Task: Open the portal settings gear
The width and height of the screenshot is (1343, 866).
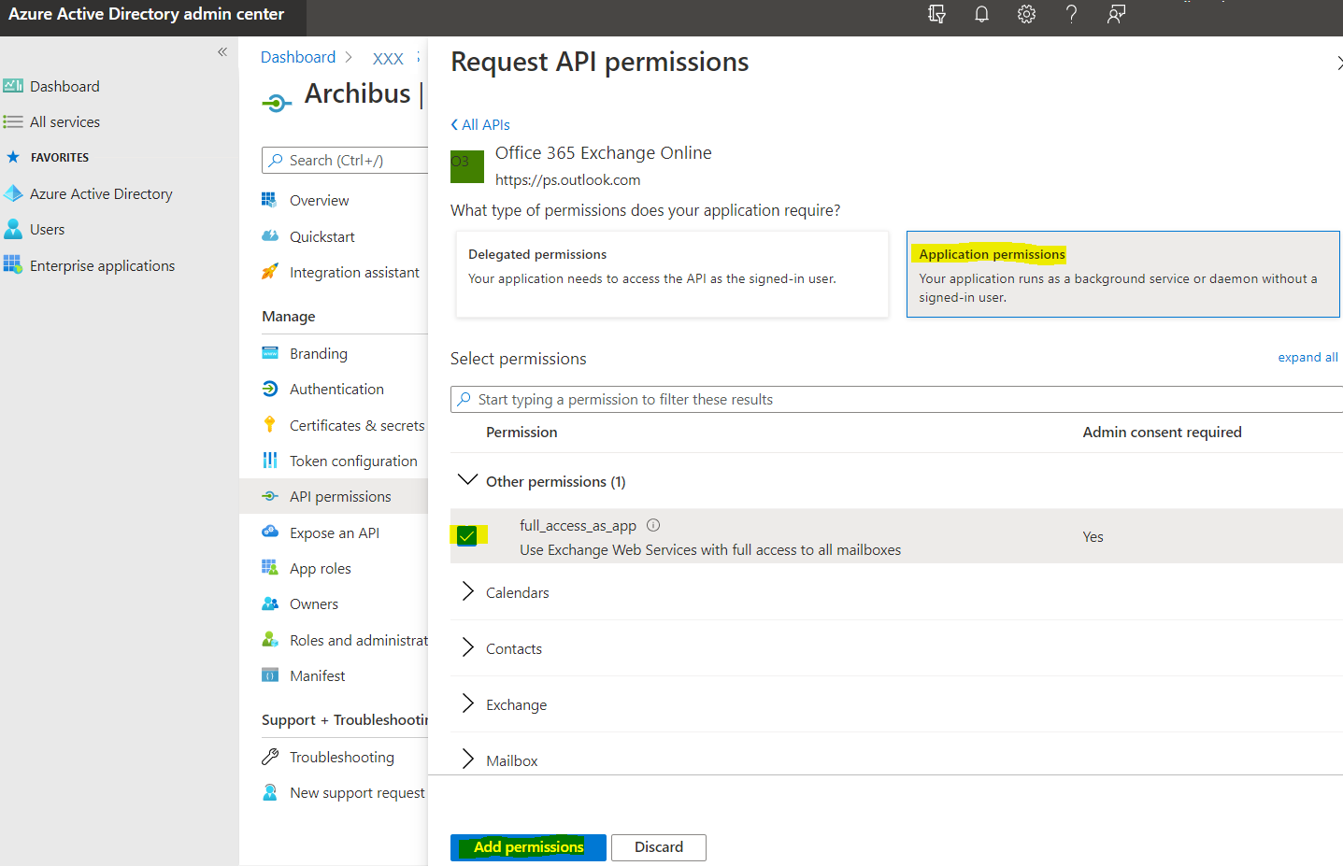Action: coord(1026,14)
